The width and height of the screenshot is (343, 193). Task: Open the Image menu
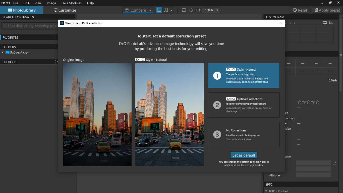point(51,3)
